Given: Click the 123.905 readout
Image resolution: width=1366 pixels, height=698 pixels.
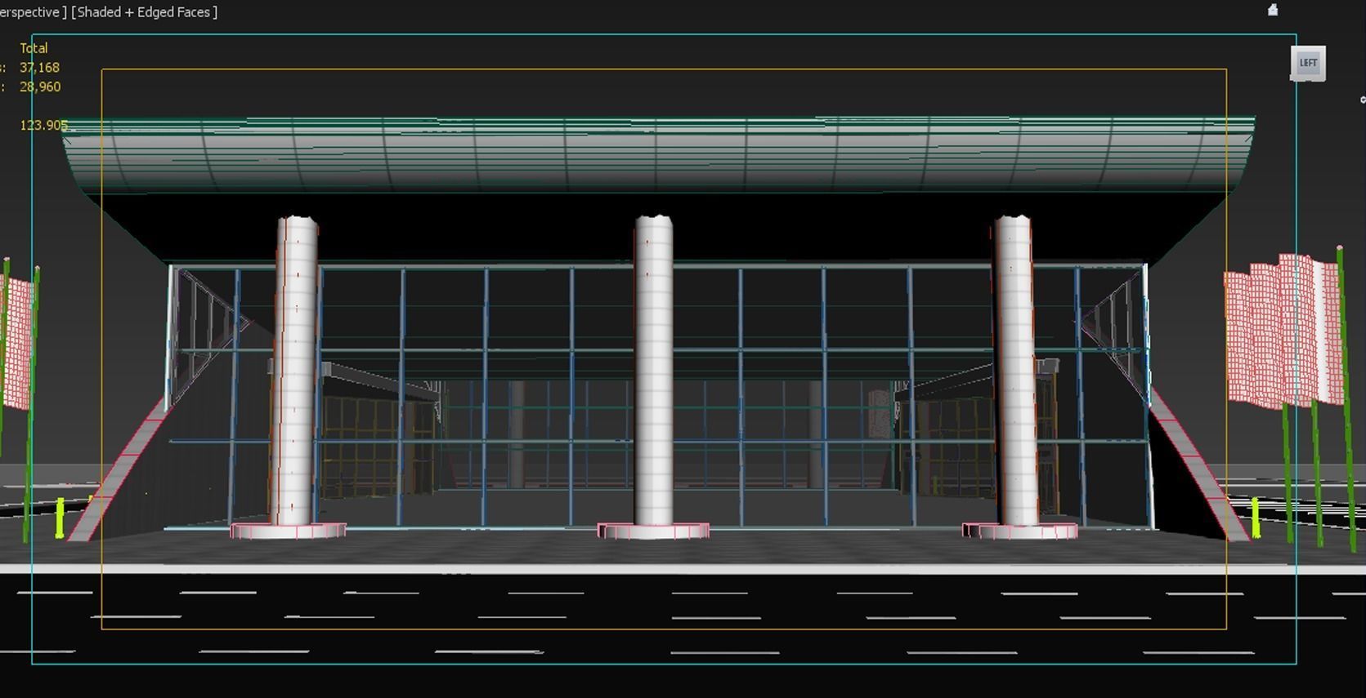Looking at the screenshot, I should tap(44, 125).
